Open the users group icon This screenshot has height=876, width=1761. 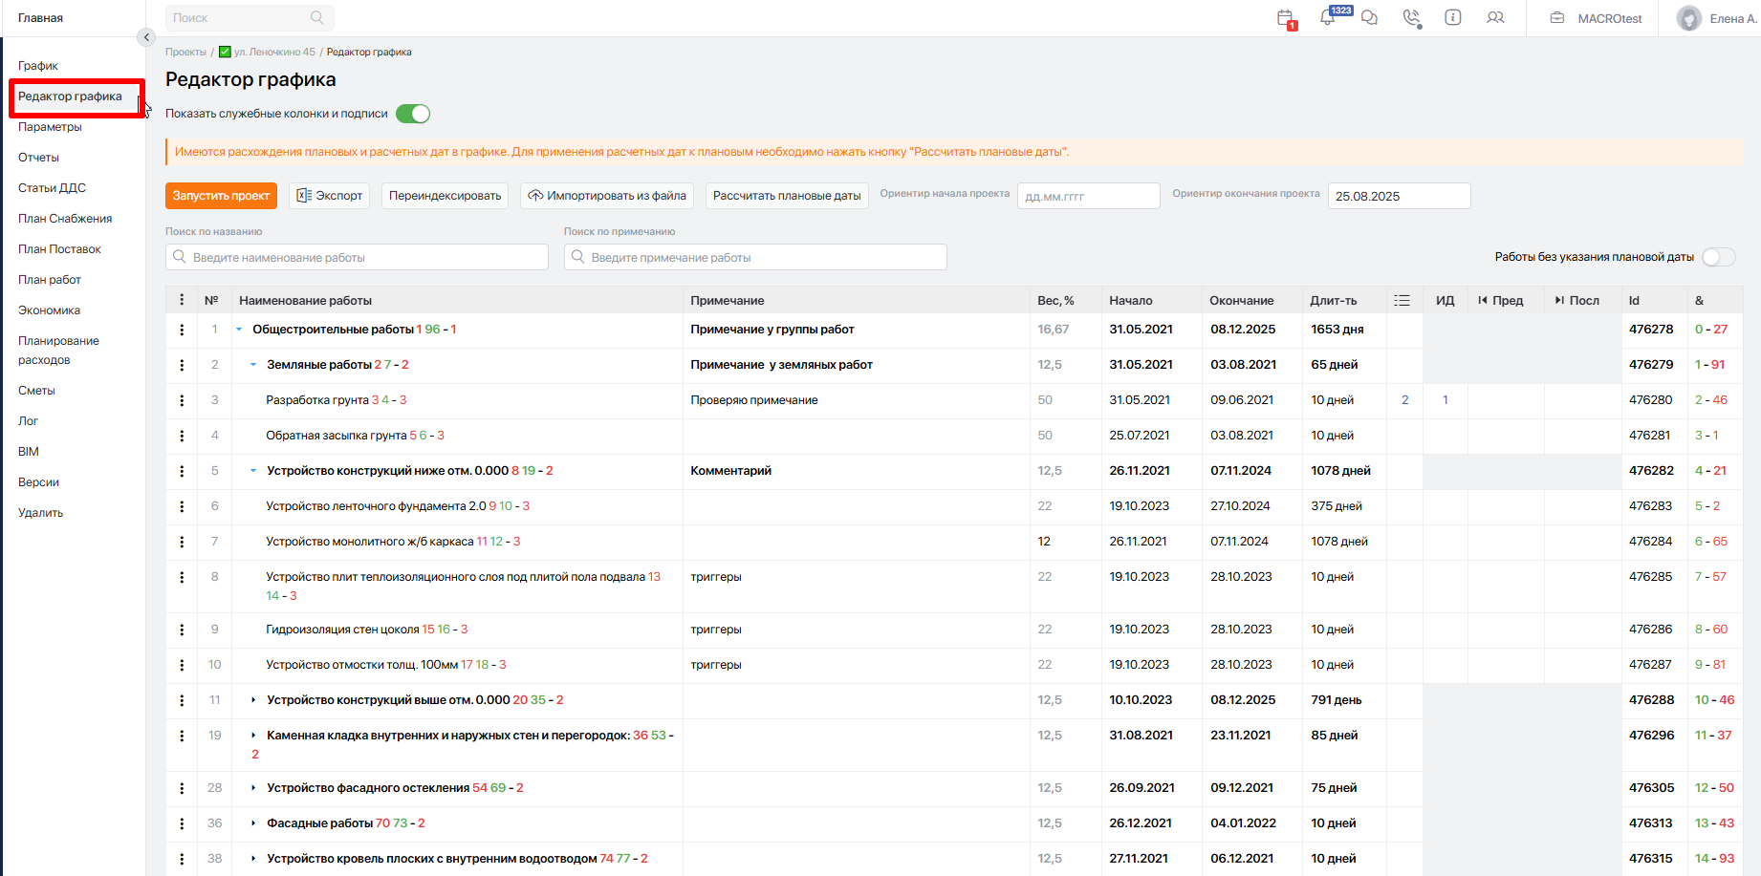pos(1495,18)
